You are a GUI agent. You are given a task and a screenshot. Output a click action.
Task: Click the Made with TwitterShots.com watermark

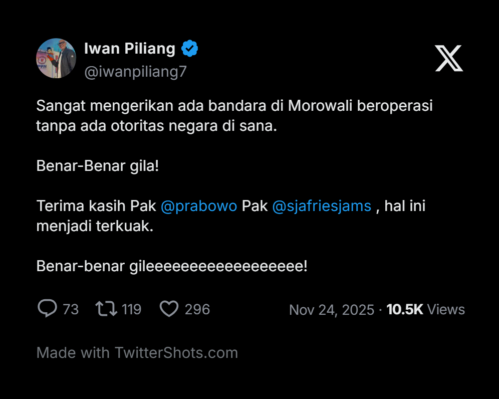137,353
